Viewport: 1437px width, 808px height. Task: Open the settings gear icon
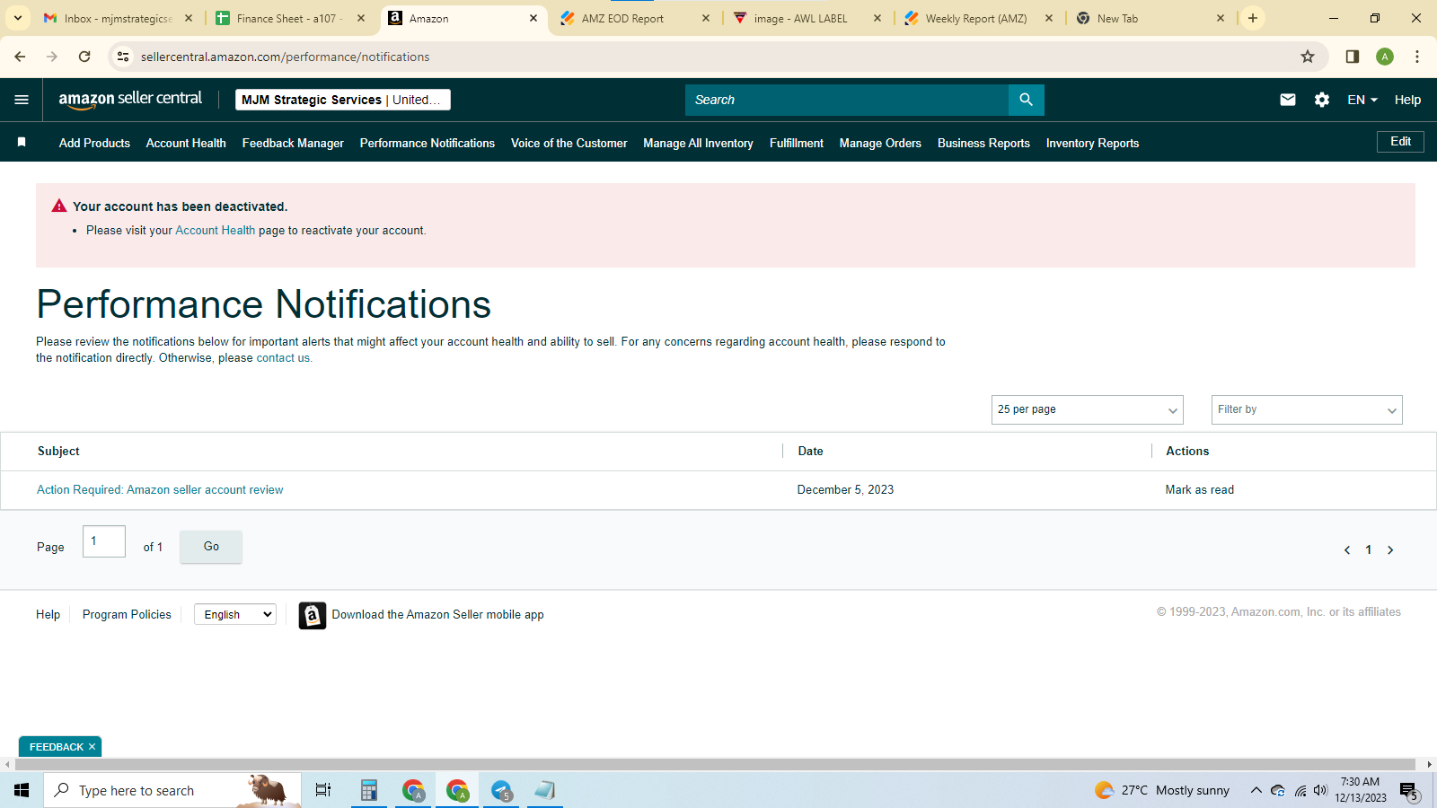(1322, 100)
